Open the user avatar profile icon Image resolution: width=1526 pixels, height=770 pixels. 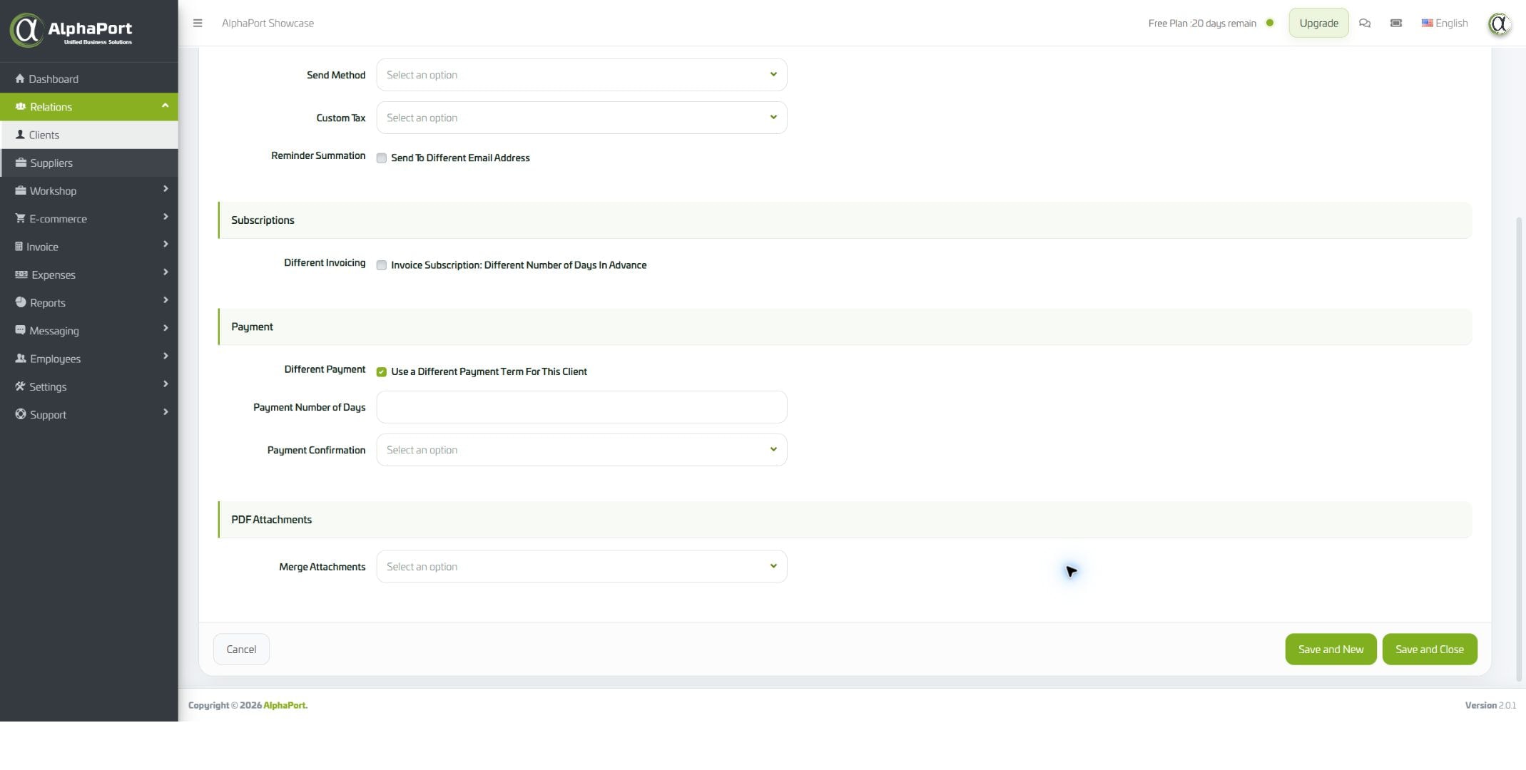click(1500, 24)
